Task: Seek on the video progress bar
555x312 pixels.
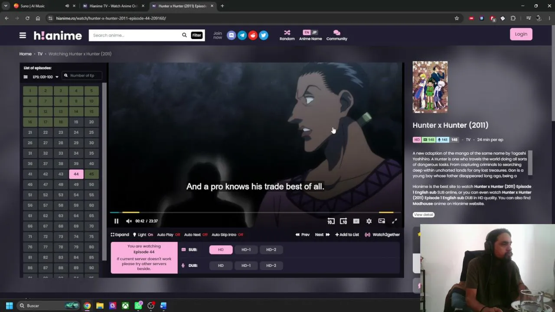Action: pyautogui.click(x=256, y=212)
